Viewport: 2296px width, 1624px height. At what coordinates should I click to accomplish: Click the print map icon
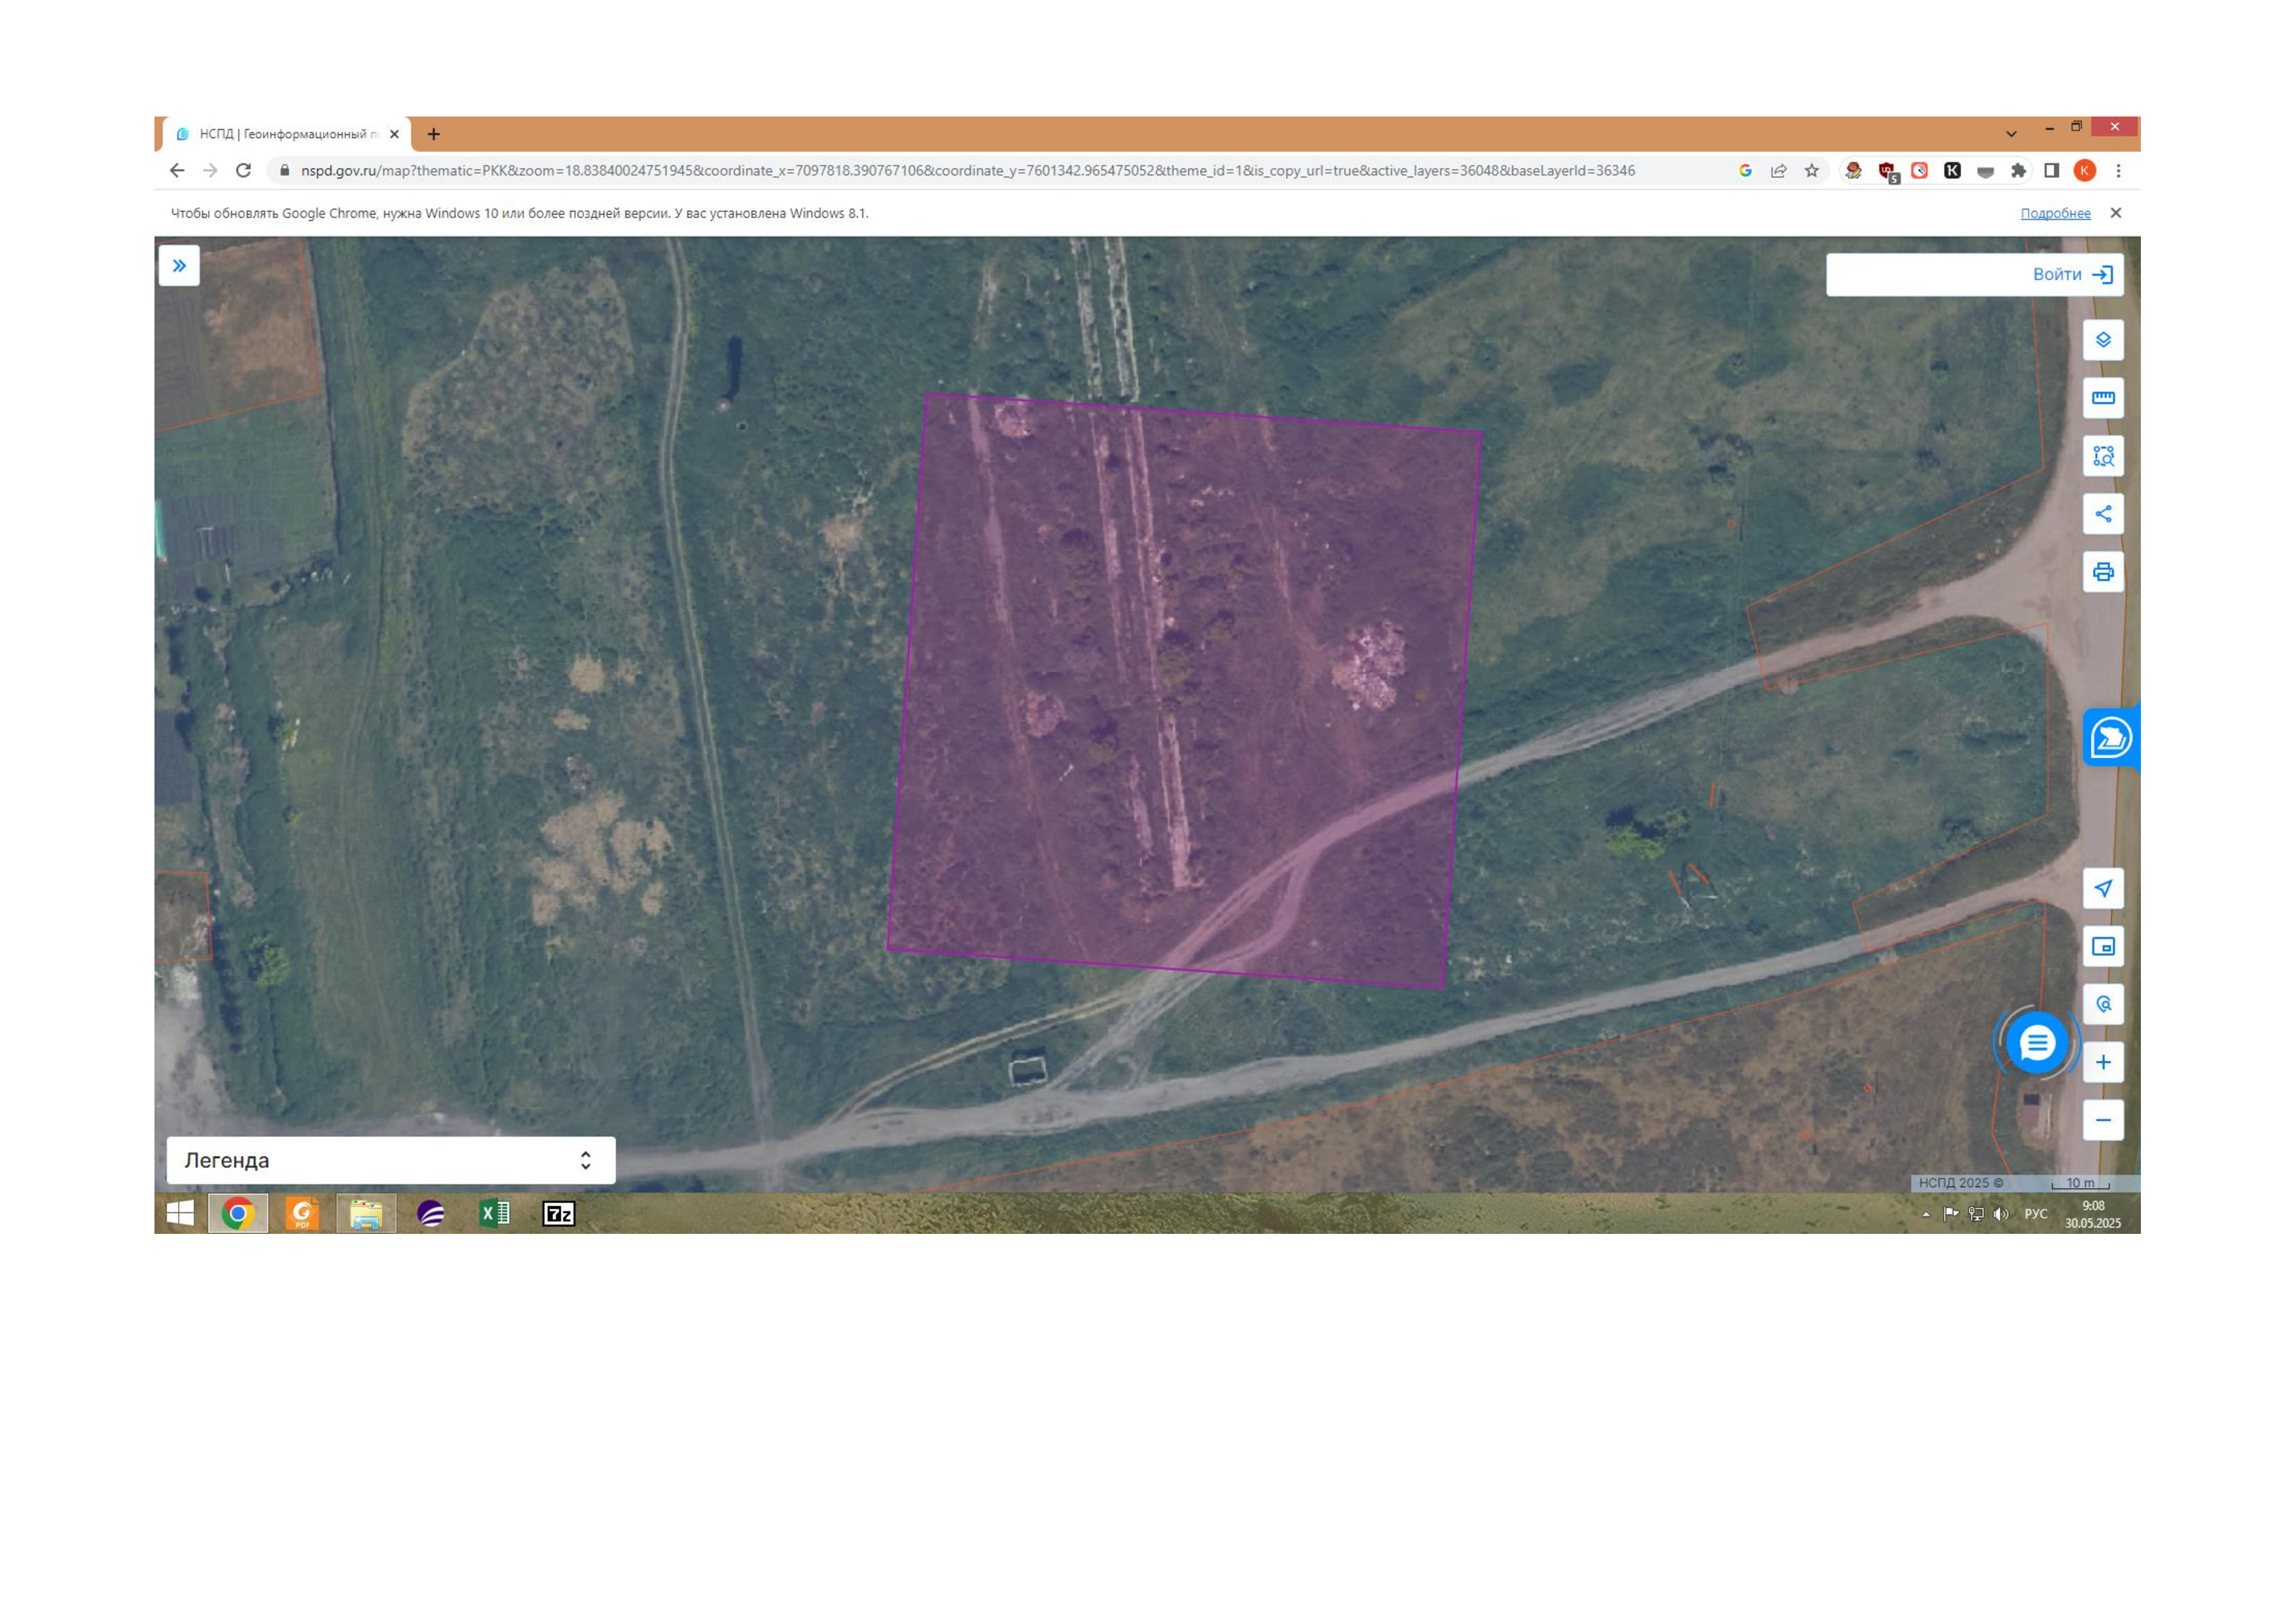[2102, 572]
